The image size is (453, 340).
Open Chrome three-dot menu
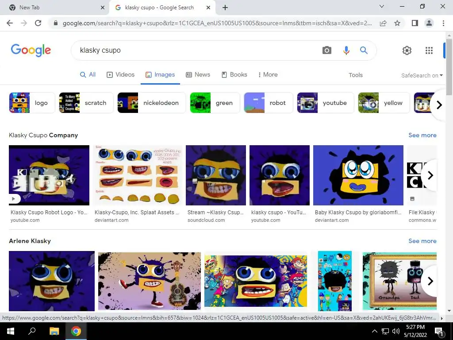click(x=443, y=23)
